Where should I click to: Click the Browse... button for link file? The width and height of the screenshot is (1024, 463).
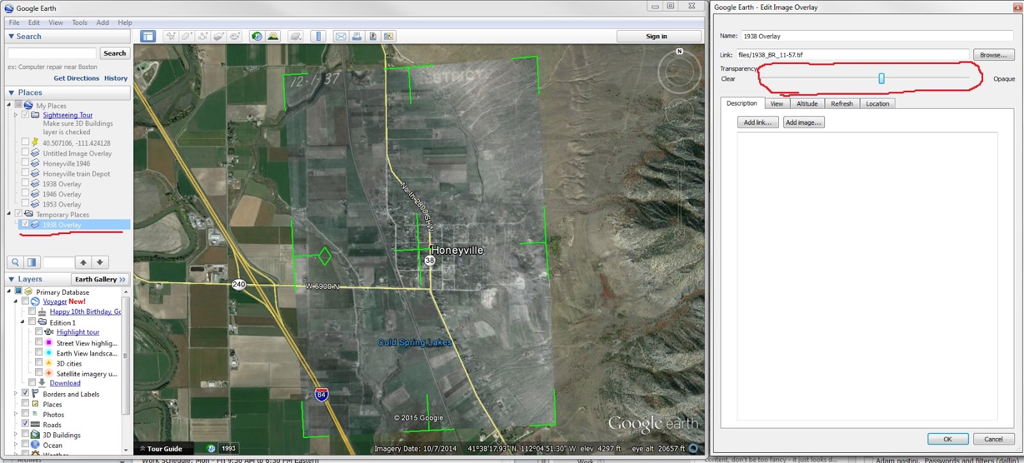tap(993, 55)
